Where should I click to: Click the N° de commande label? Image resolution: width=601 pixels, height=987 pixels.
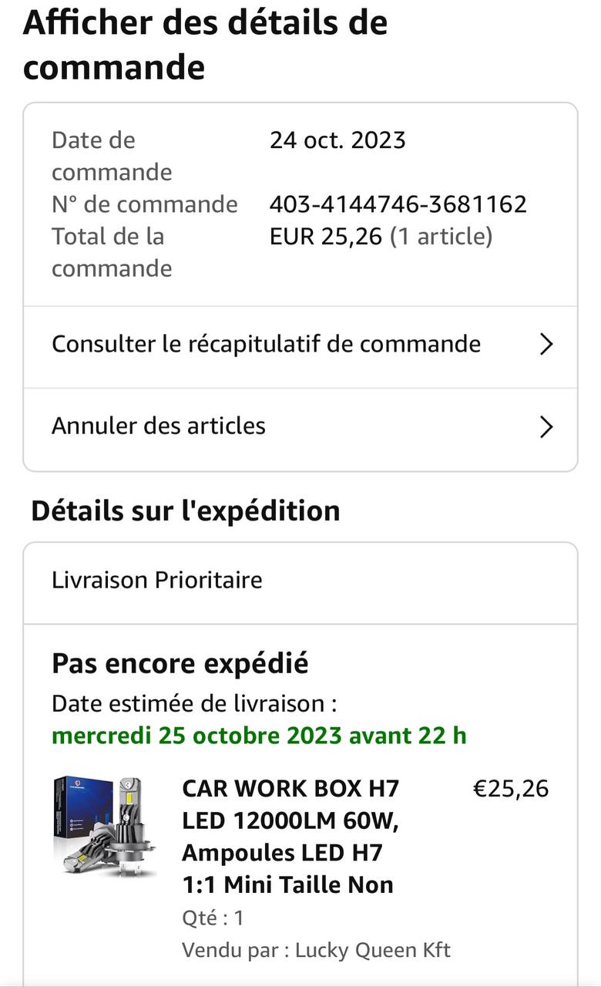click(x=145, y=204)
